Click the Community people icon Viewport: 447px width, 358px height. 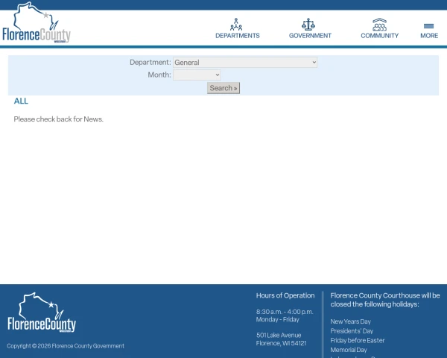(379, 25)
